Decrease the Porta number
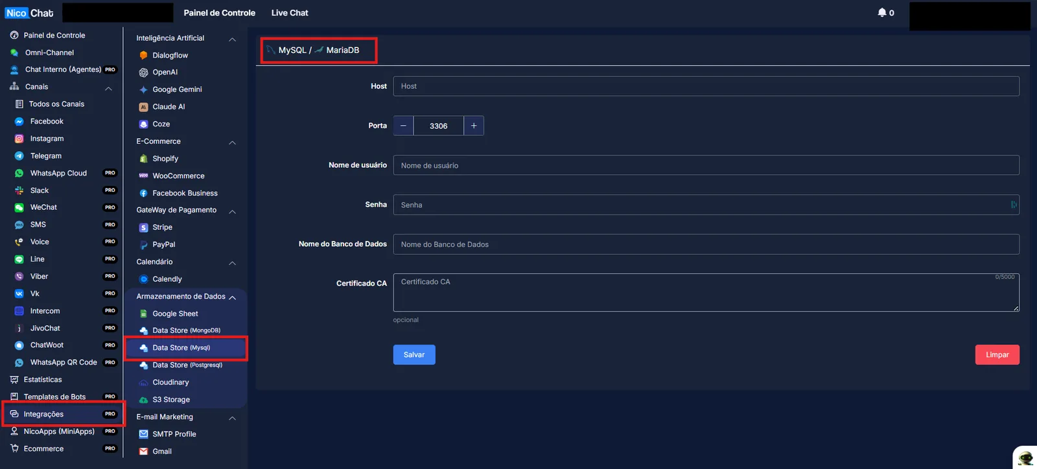The width and height of the screenshot is (1037, 469). (403, 126)
